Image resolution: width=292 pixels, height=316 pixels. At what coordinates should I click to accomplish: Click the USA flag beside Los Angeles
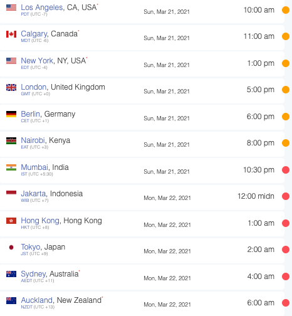coord(11,8)
